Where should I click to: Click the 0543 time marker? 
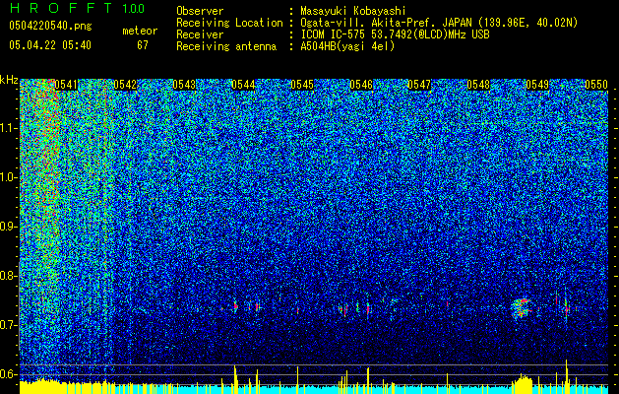point(184,85)
